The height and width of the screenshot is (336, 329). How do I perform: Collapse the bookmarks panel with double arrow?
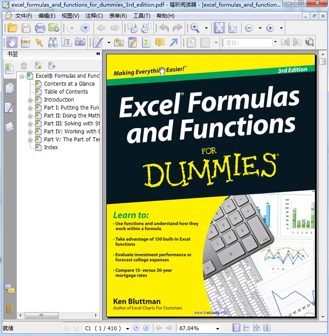coord(98,54)
